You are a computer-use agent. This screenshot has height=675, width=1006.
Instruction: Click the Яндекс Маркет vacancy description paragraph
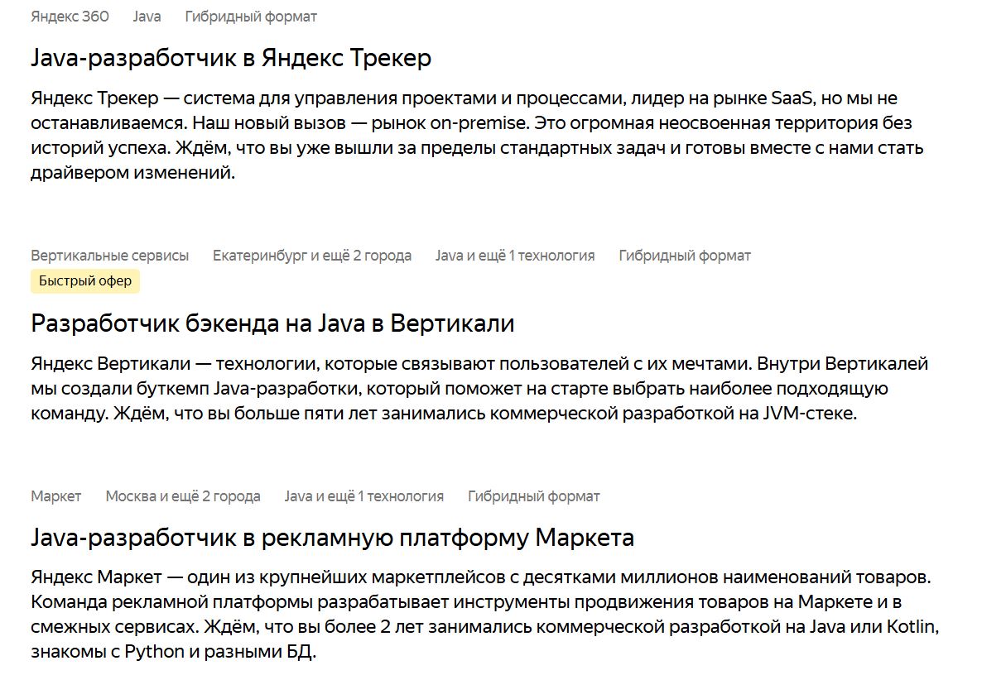pyautogui.click(x=484, y=615)
